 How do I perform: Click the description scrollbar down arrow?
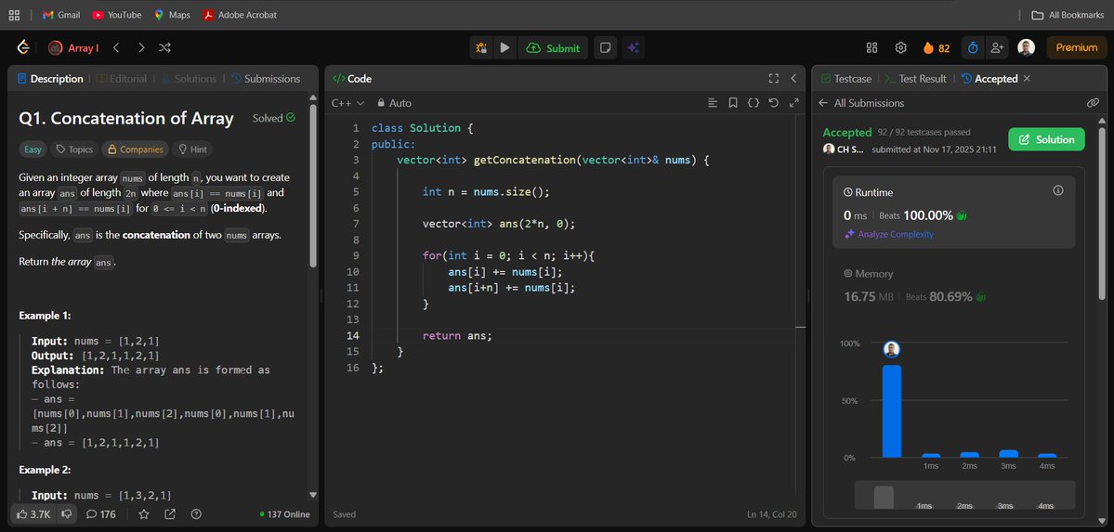coord(313,495)
